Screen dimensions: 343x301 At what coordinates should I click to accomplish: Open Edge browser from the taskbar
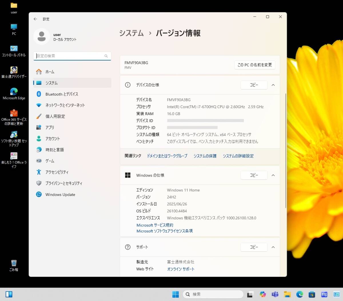[x=300, y=294]
